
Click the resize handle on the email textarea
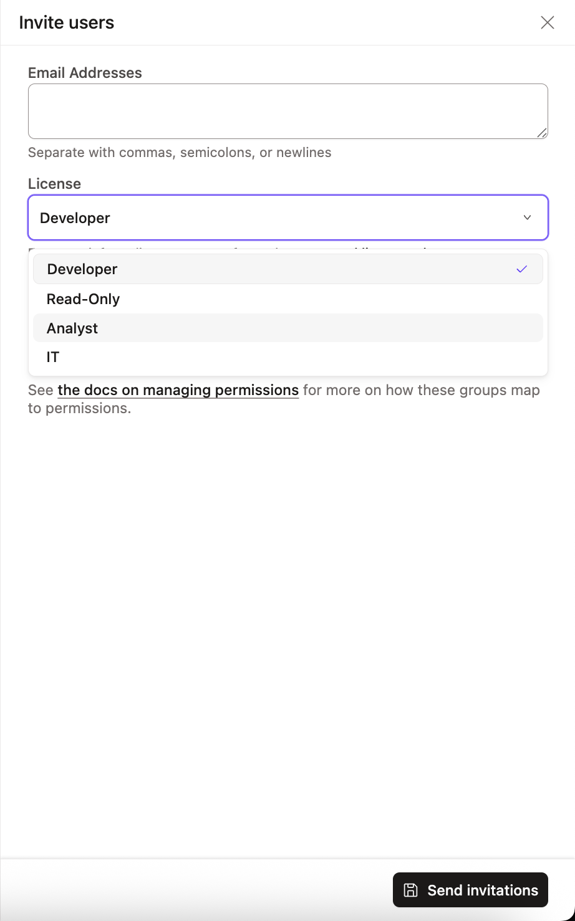click(543, 133)
